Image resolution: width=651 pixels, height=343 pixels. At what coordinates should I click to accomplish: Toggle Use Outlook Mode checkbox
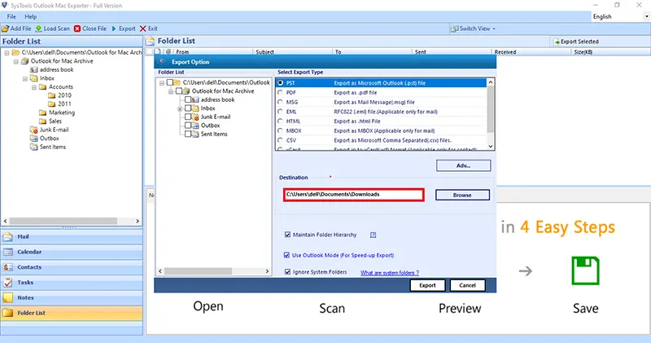coord(286,255)
